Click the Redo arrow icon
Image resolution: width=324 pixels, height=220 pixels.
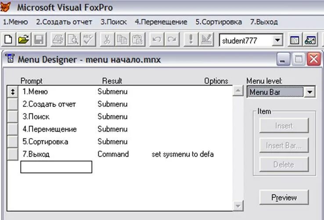(172, 39)
